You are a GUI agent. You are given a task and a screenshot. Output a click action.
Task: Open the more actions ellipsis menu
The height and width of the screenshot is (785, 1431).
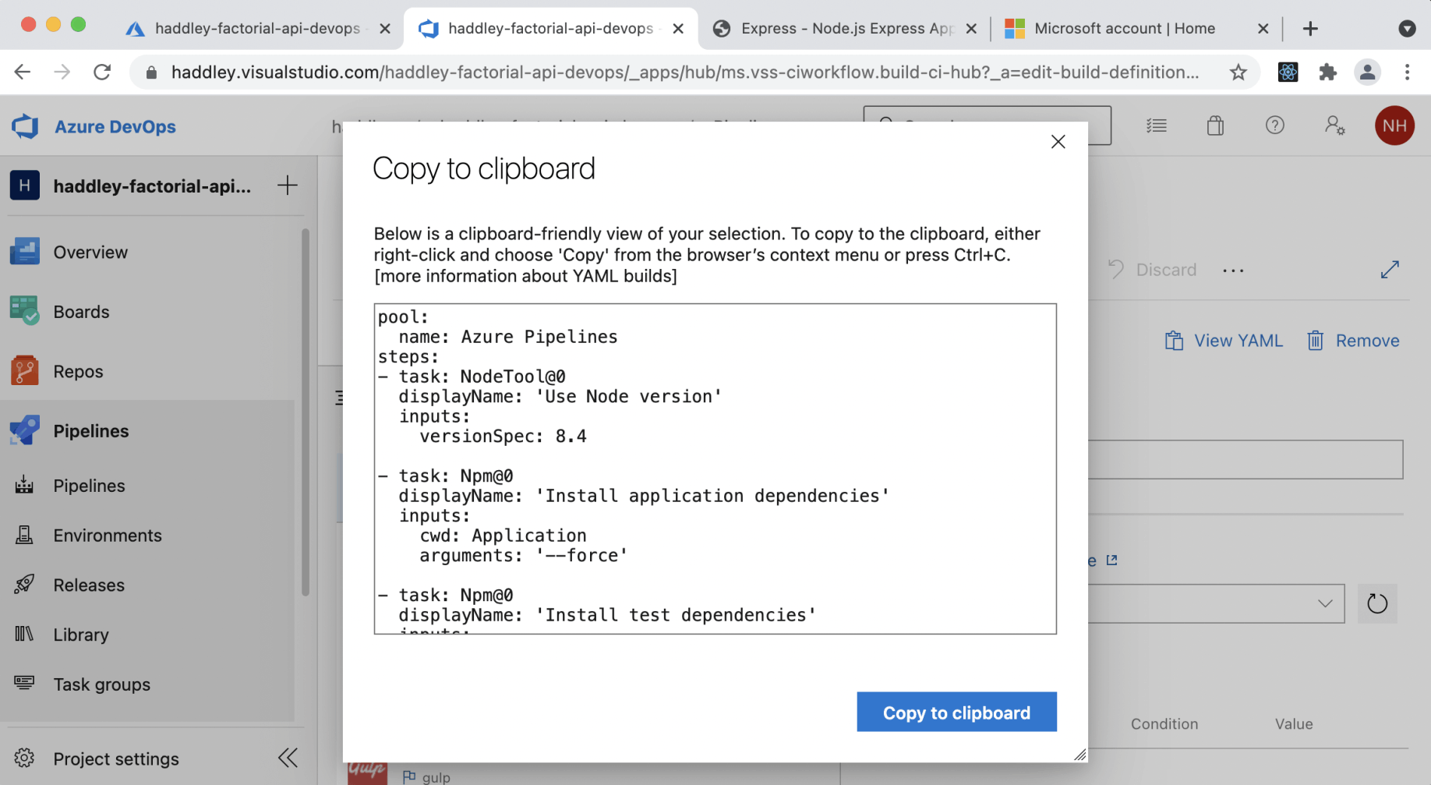click(1233, 271)
